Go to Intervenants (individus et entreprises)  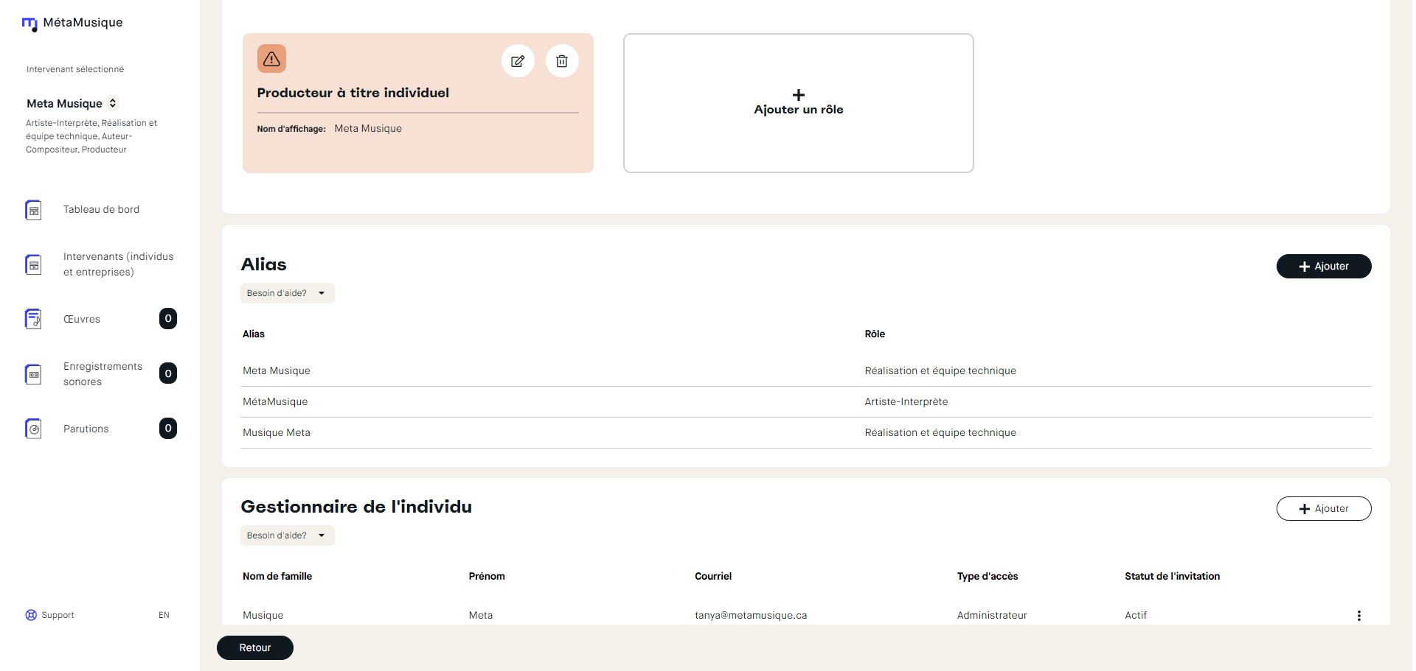point(118,264)
